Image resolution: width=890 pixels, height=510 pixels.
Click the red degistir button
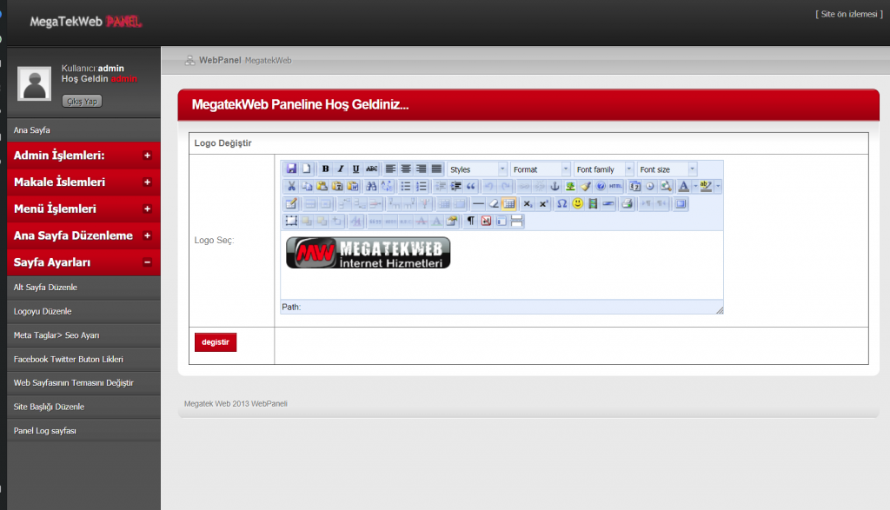click(216, 342)
